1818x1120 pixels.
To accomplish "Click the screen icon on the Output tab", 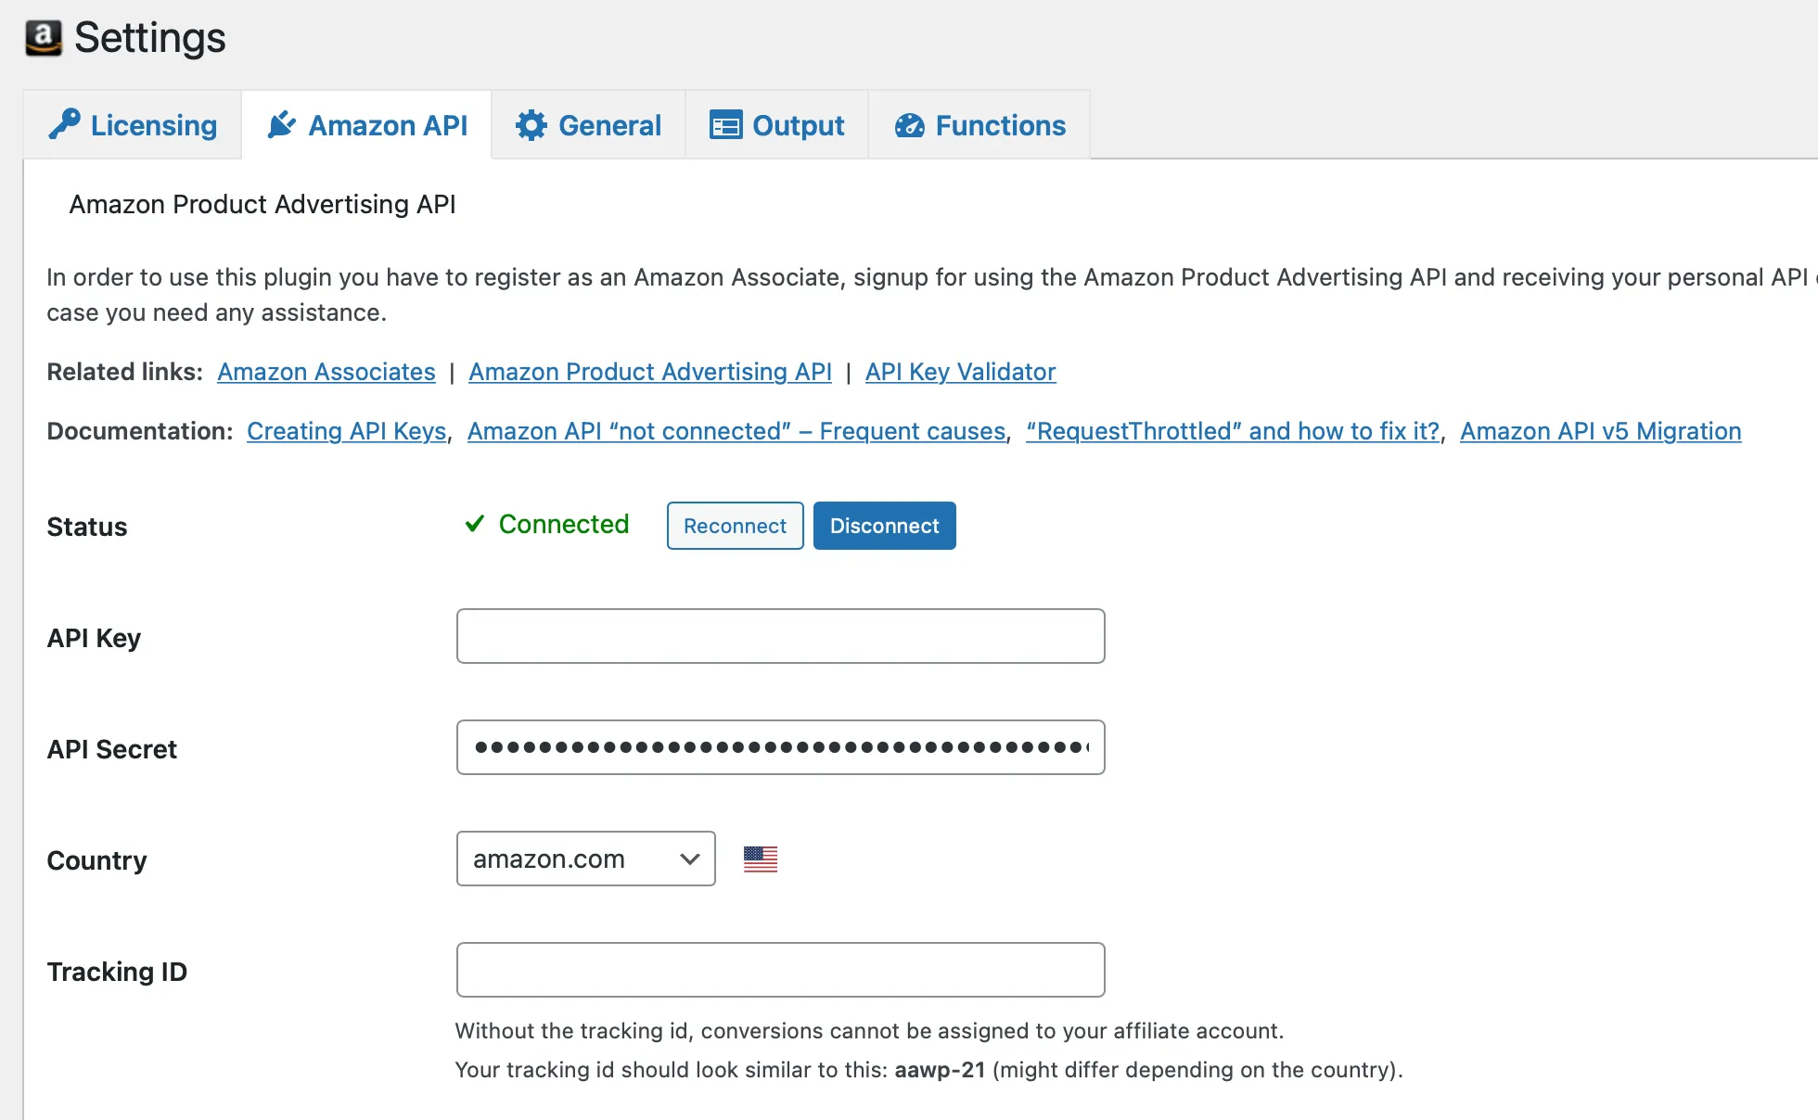I will [727, 124].
